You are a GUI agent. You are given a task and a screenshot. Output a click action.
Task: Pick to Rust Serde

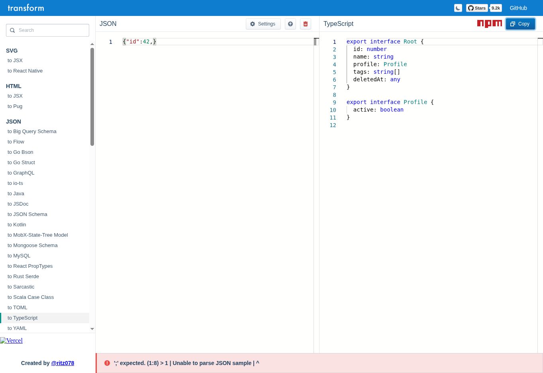click(23, 277)
